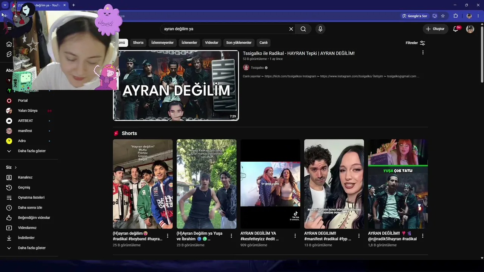Viewport: 484px width, 272px height.
Task: Open Chrome profile avatar
Action: click(469, 16)
